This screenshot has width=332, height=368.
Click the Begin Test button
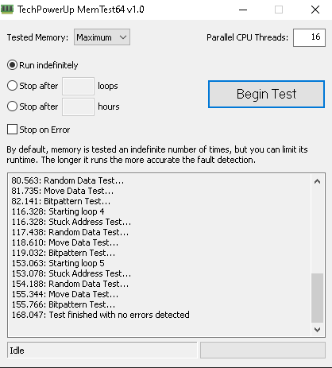click(266, 94)
